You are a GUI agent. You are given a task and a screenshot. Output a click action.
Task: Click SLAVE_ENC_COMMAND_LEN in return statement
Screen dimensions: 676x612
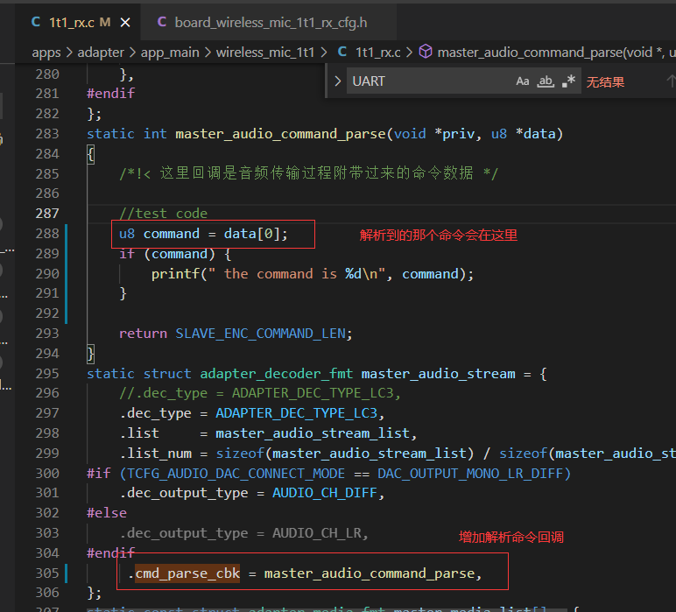coord(260,334)
